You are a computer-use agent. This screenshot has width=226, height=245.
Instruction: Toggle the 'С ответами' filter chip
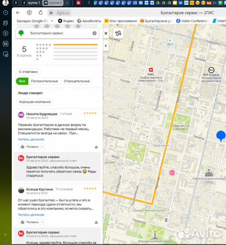[x=28, y=72]
